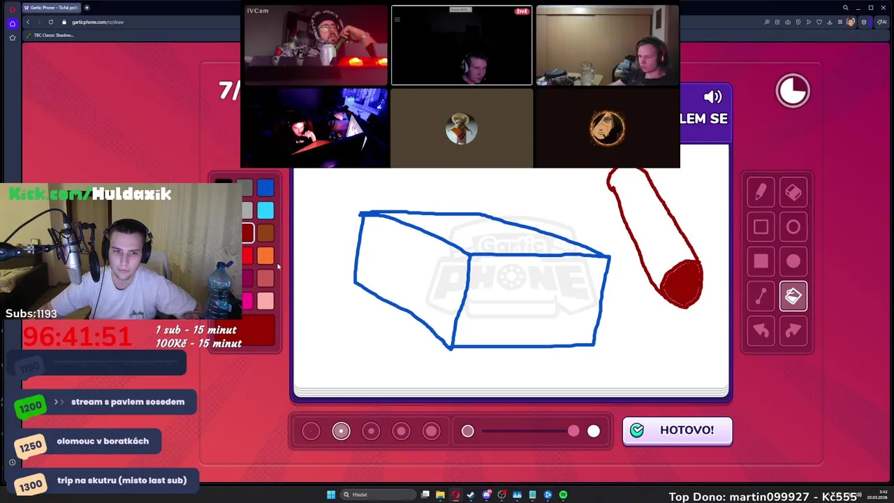
Task: Open the browser downloads icon
Action: [x=830, y=22]
